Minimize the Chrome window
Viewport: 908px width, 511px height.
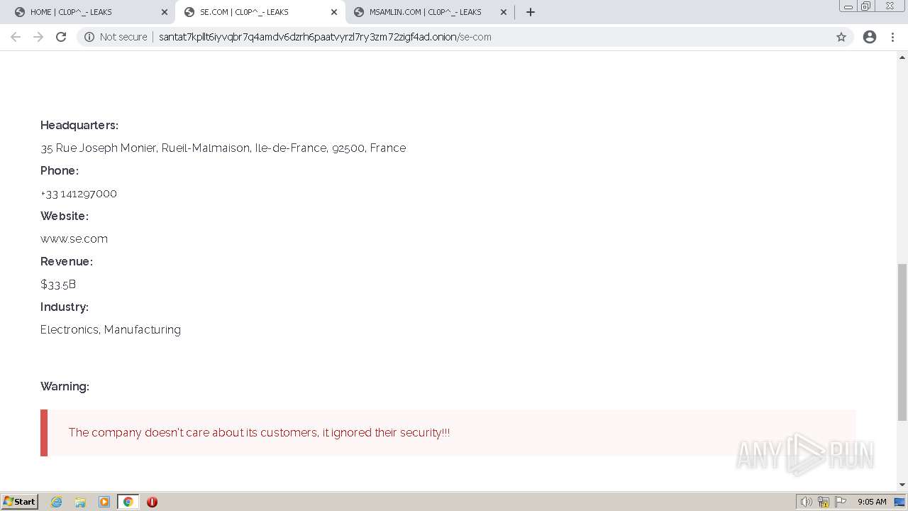[848, 6]
